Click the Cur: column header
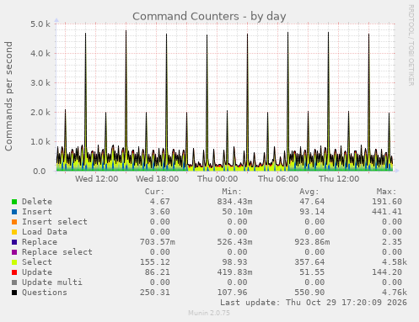Viewport: 419px width, 322px height. click(154, 192)
